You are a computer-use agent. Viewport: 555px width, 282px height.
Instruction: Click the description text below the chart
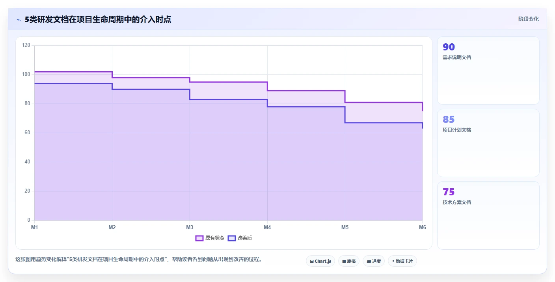pos(138,260)
